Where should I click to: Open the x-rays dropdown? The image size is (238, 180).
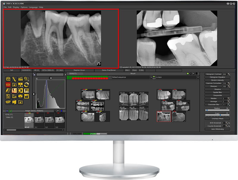point(177,77)
